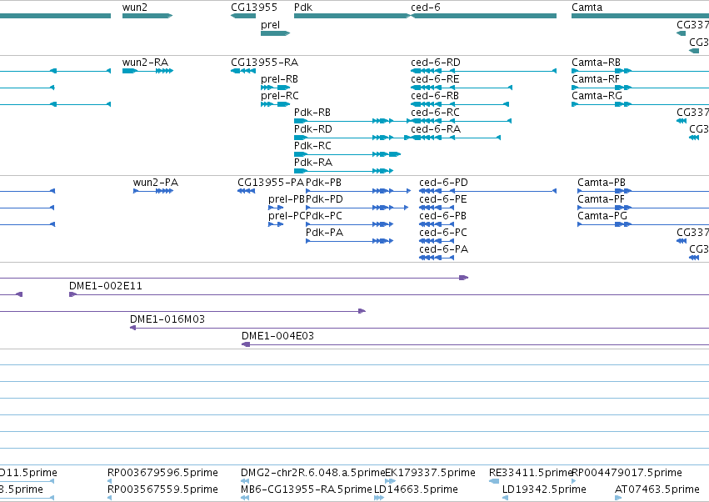Screen dimensions: 709x502
Task: Select the Camta-RF transcript label
Action: pyautogui.click(x=596, y=78)
